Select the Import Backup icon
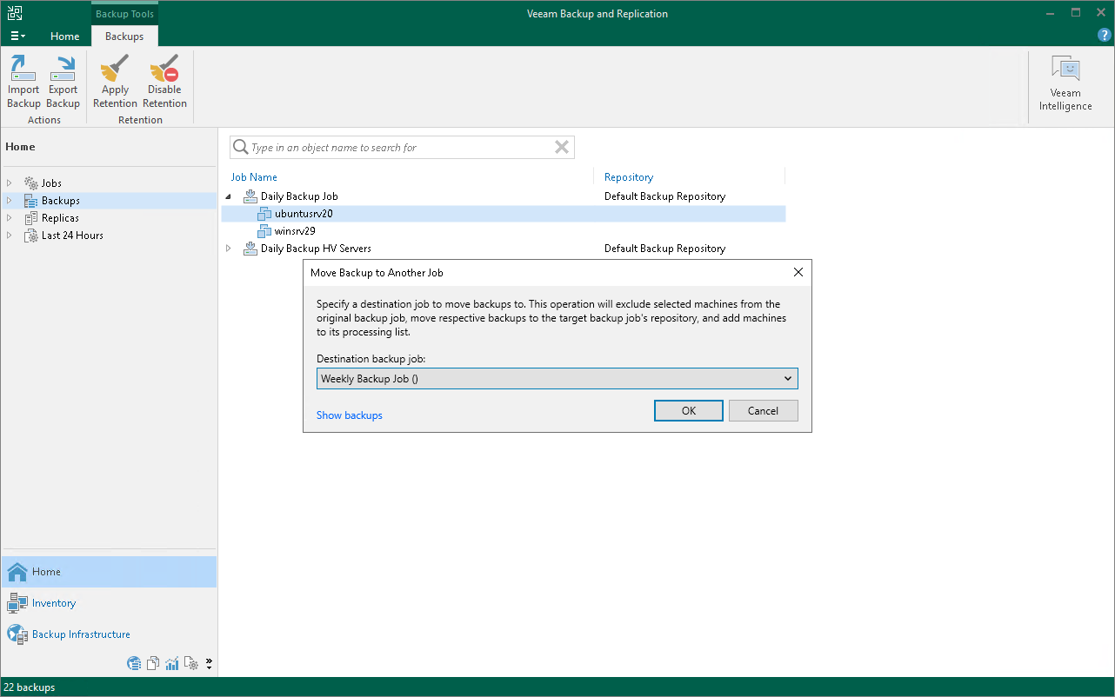Screen dimensions: 1115x697 click(23, 78)
